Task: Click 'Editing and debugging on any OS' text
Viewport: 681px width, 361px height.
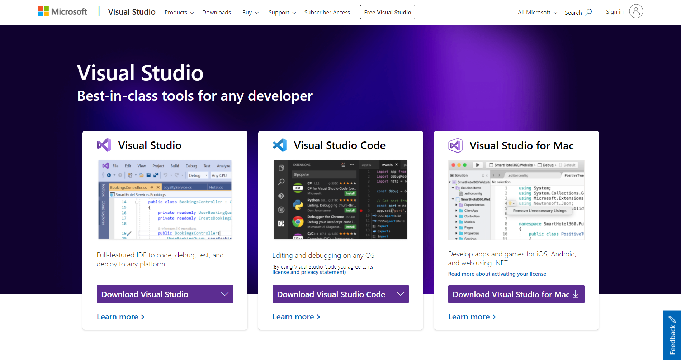Action: pos(323,256)
